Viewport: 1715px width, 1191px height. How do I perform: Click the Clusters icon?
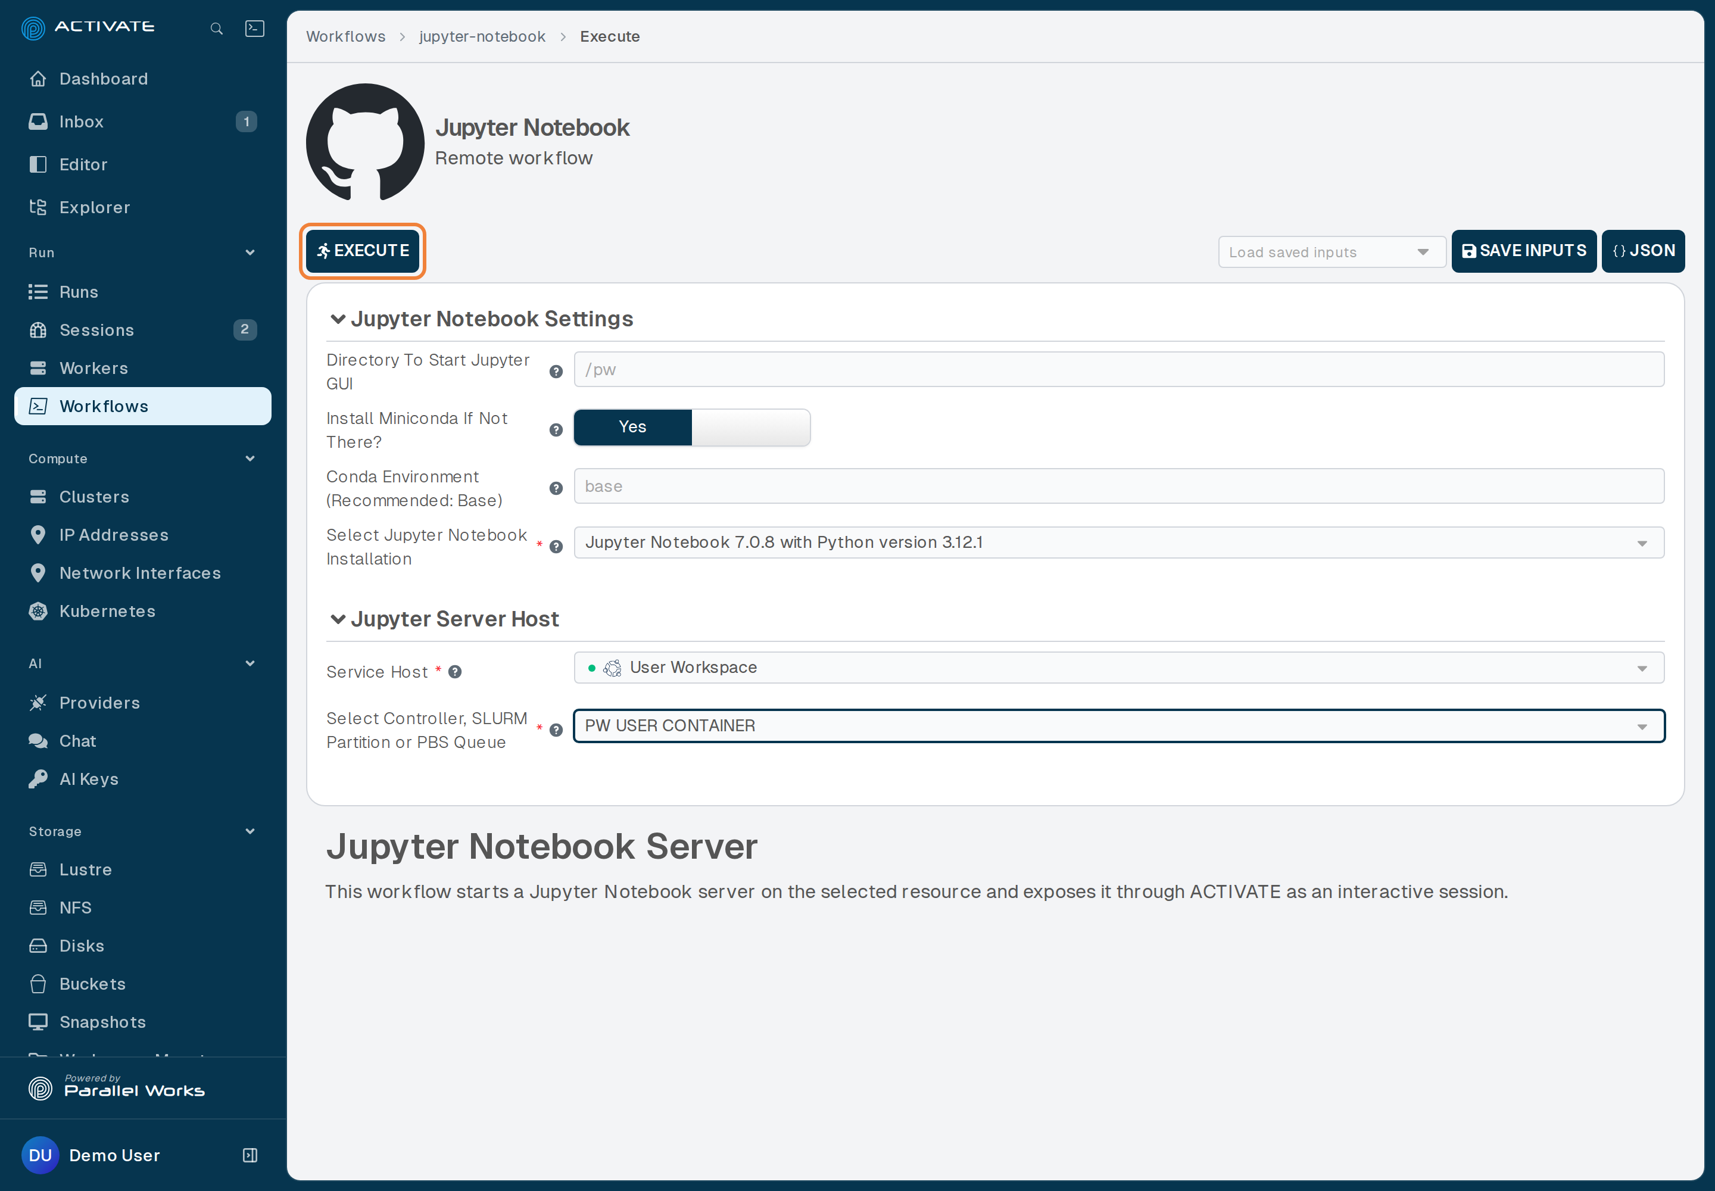pyautogui.click(x=38, y=497)
